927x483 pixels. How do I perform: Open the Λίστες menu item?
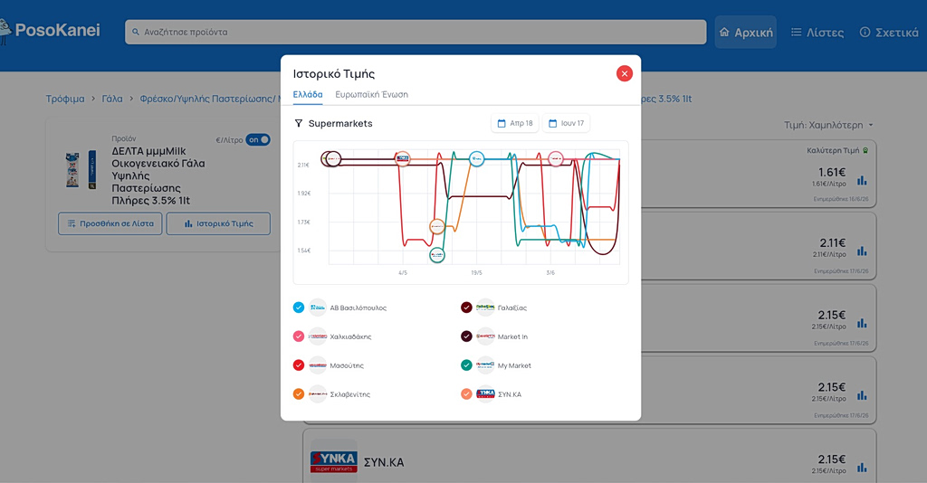pyautogui.click(x=817, y=33)
